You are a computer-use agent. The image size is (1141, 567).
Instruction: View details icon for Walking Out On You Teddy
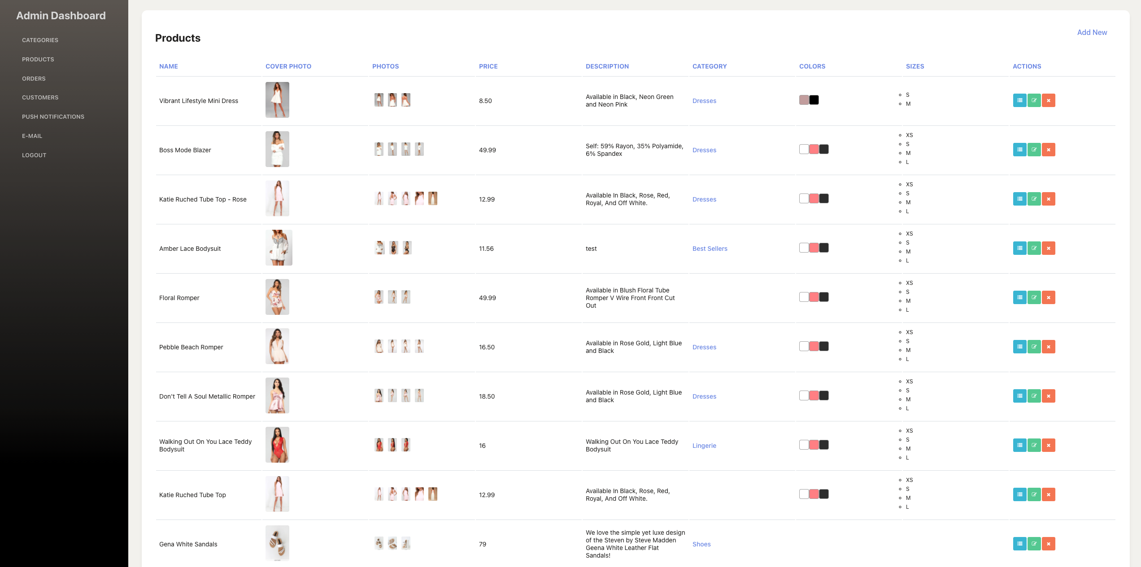[x=1019, y=445]
